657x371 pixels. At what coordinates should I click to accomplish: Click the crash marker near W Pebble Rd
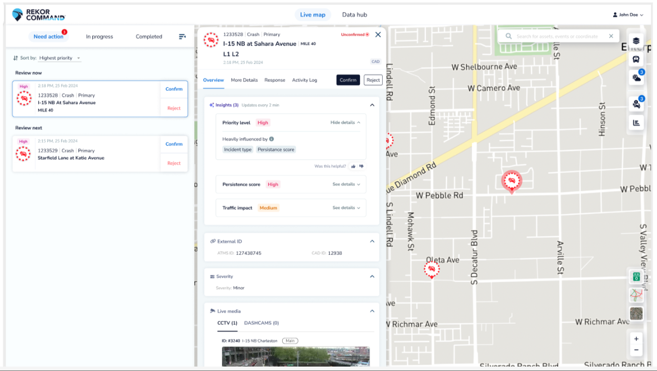[511, 182]
